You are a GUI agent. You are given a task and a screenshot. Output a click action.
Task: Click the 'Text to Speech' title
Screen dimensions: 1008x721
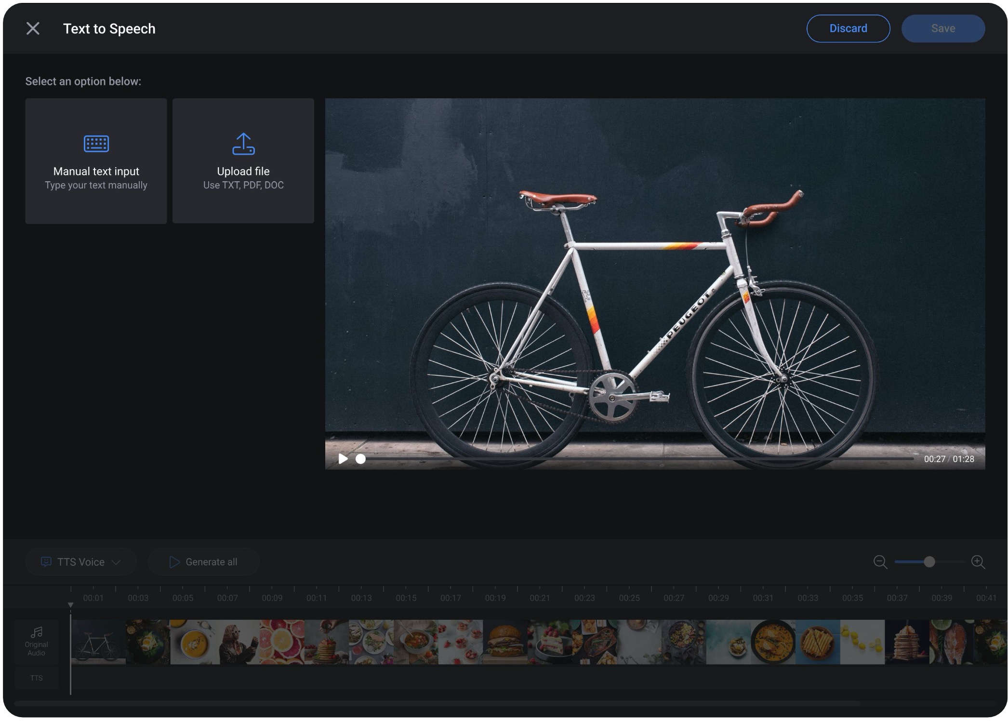(x=109, y=29)
